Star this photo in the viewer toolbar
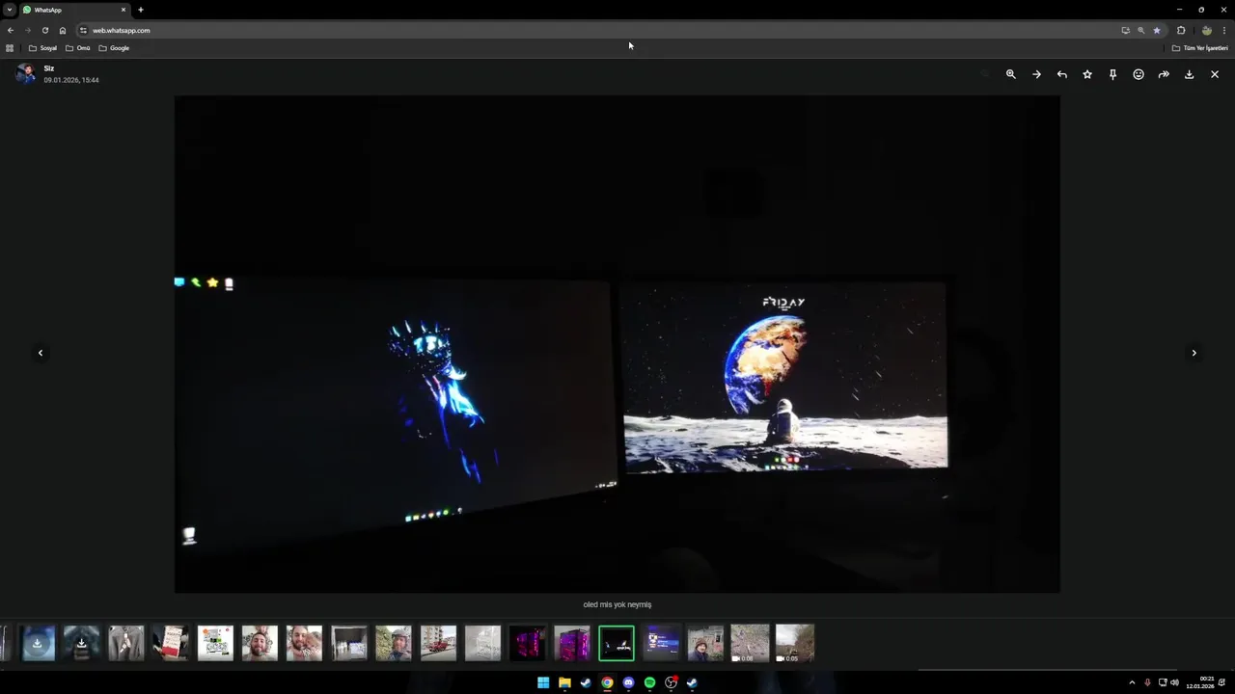Screen dimensions: 1235x694 (x=1087, y=74)
